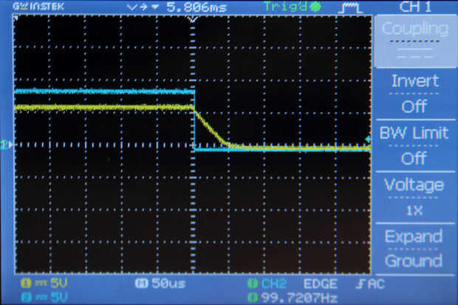Select the Expand Ground option
This screenshot has width=458, height=305.
pos(414,249)
